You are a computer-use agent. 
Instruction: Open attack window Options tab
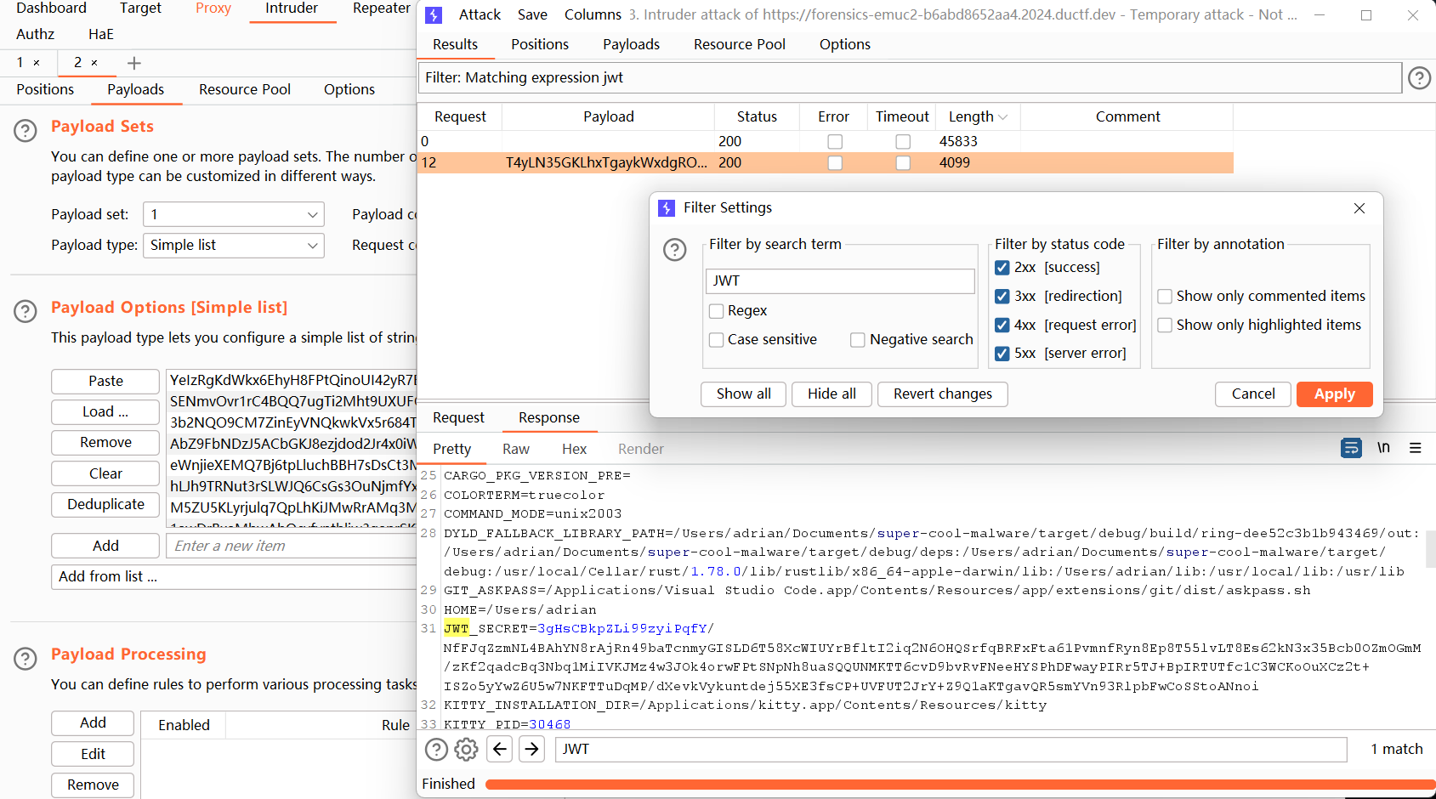pyautogui.click(x=845, y=44)
